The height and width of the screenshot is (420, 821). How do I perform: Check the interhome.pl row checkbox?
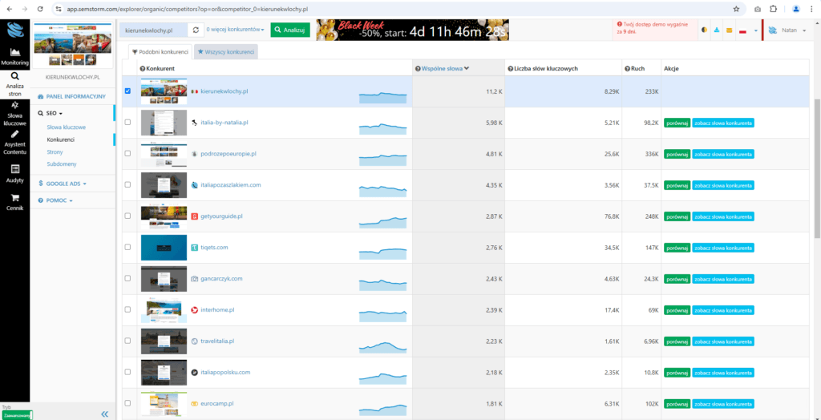[127, 309]
